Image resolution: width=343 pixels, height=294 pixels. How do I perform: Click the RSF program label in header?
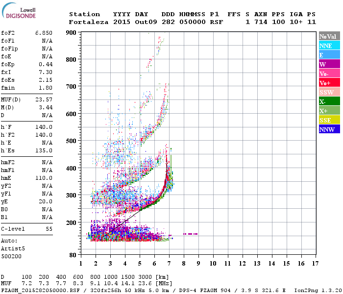(x=217, y=22)
